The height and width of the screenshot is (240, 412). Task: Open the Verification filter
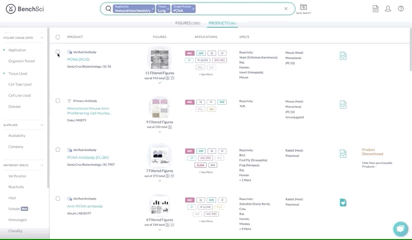click(17, 176)
